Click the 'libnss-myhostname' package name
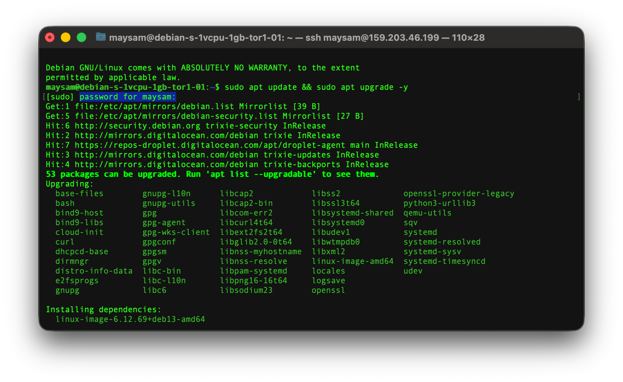 pos(261,251)
